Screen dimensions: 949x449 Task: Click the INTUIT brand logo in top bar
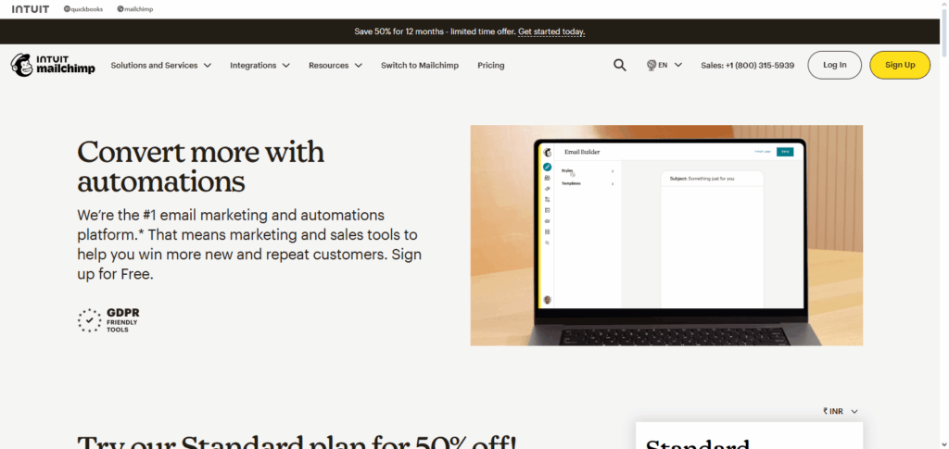(x=31, y=9)
